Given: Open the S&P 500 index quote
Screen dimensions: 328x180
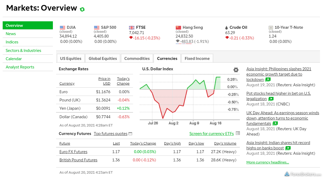Looking at the screenshot, I should (108, 27).
